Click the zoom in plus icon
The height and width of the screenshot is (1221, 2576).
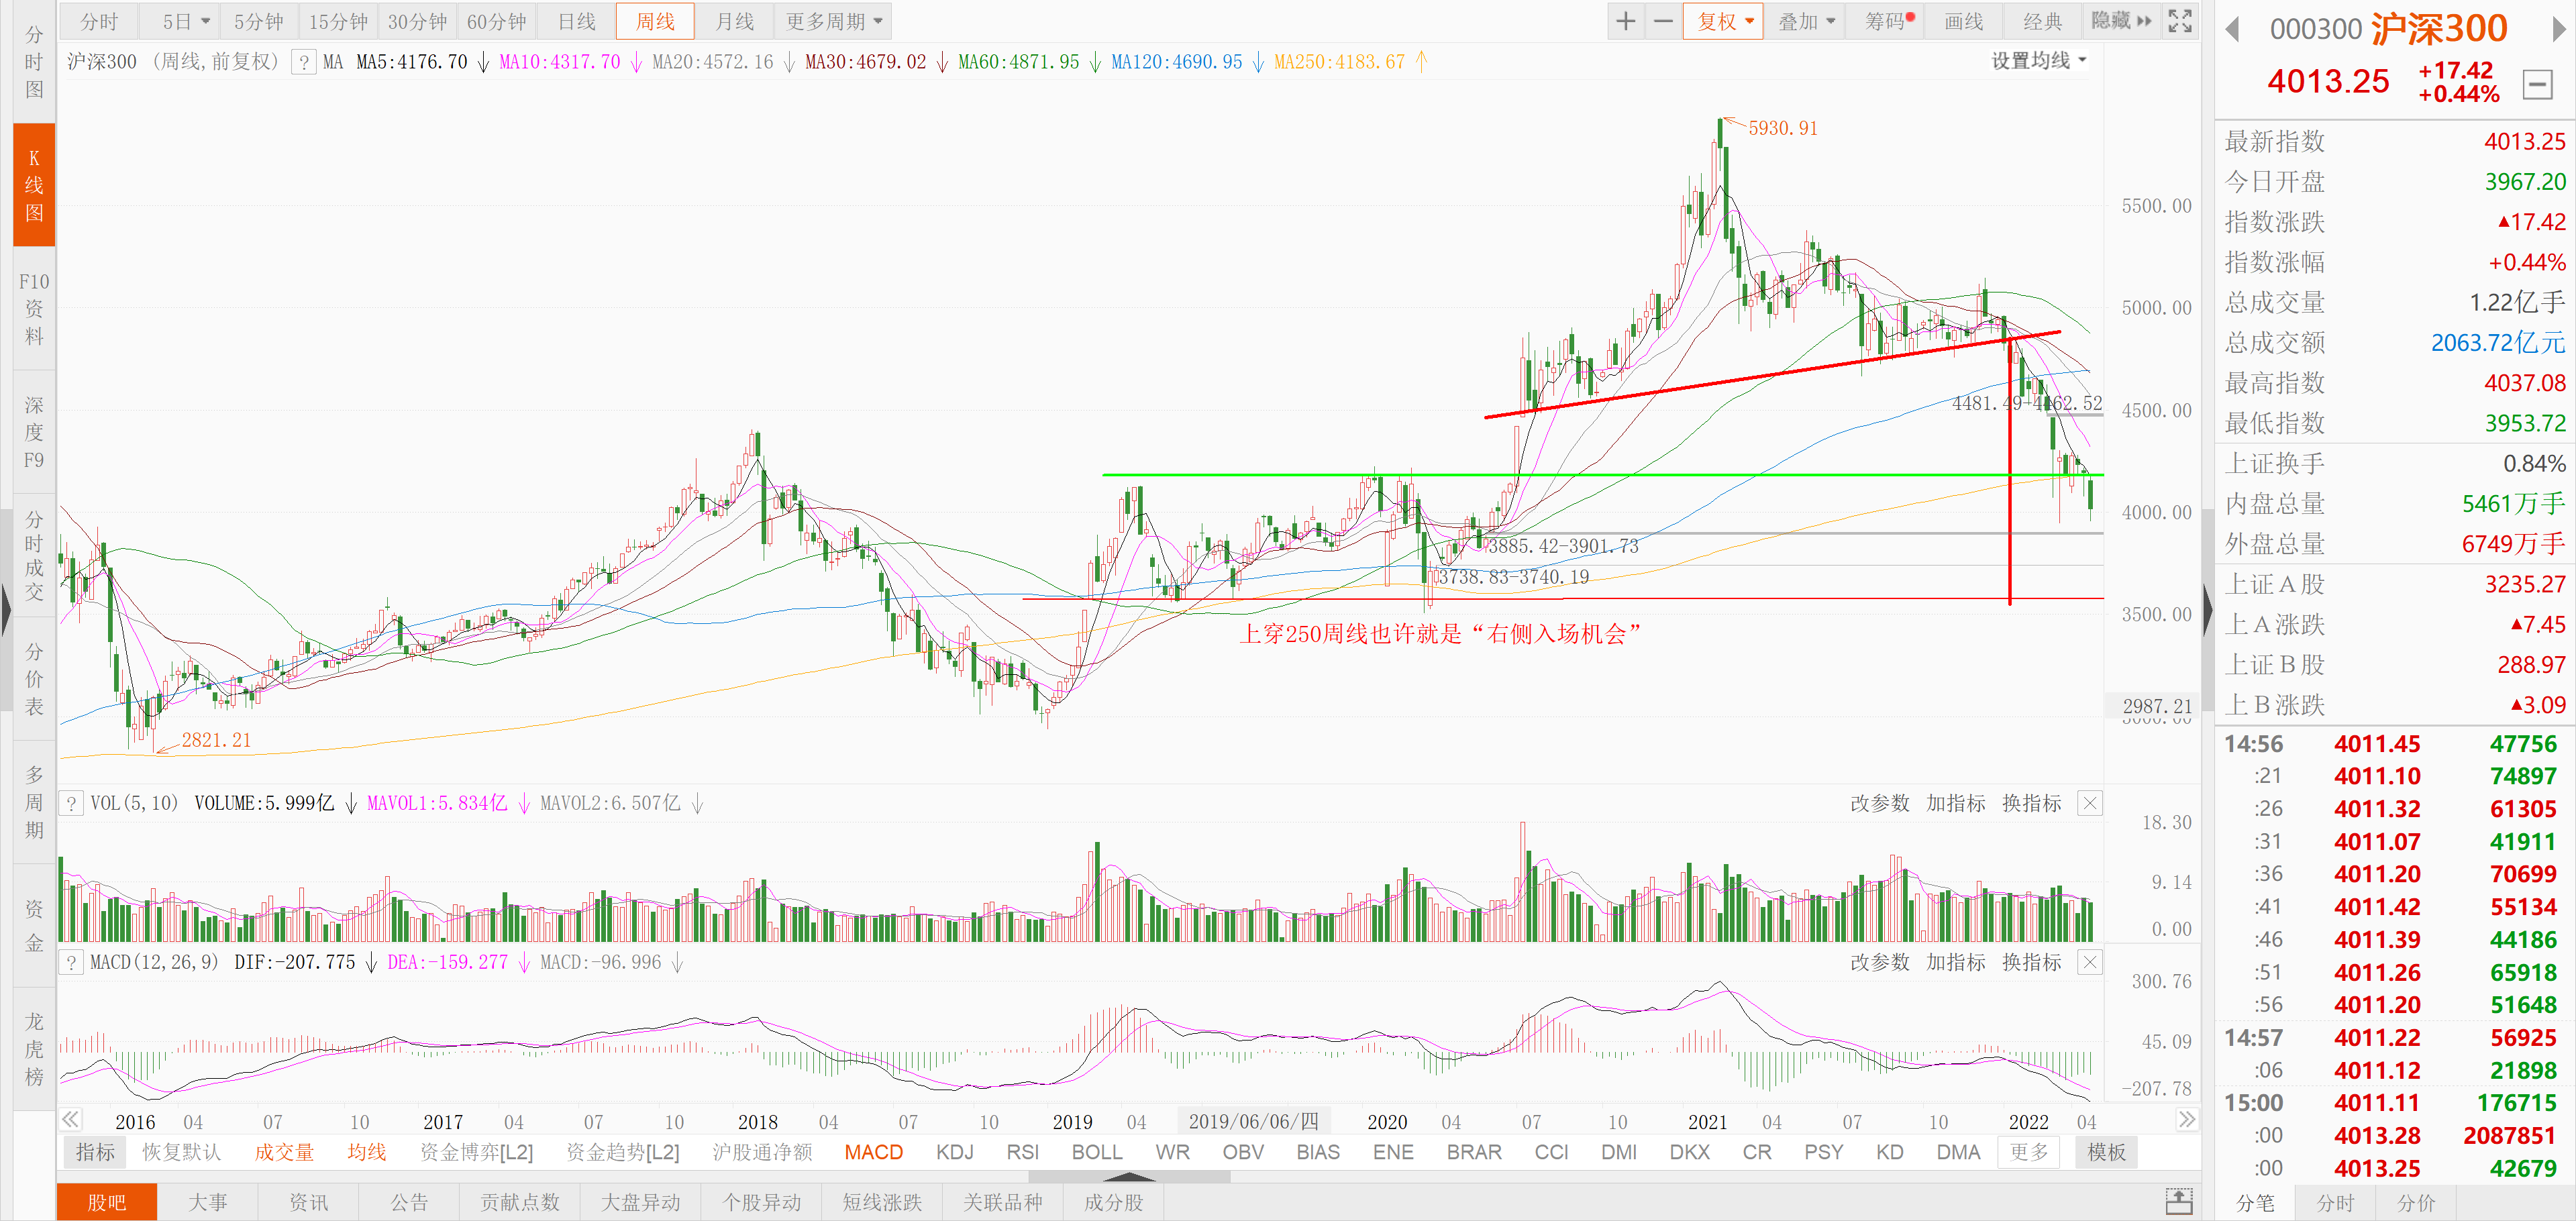coord(1626,21)
